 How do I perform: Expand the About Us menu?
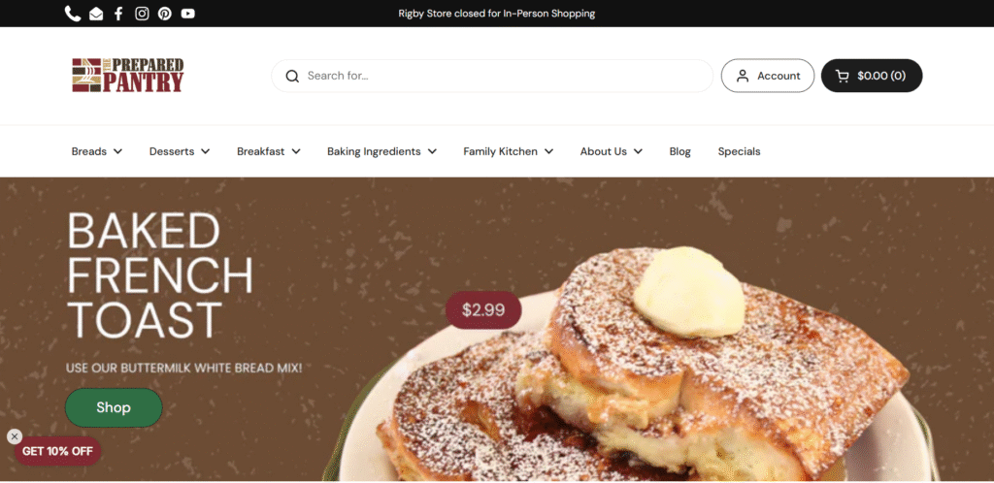coord(612,151)
